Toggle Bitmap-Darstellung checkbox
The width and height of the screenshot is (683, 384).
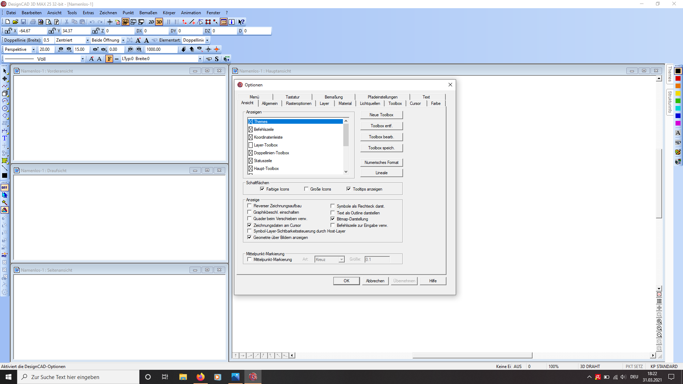333,219
